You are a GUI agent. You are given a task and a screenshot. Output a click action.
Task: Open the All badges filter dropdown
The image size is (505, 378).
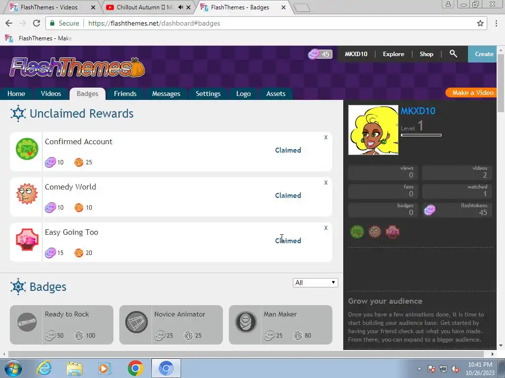315,283
